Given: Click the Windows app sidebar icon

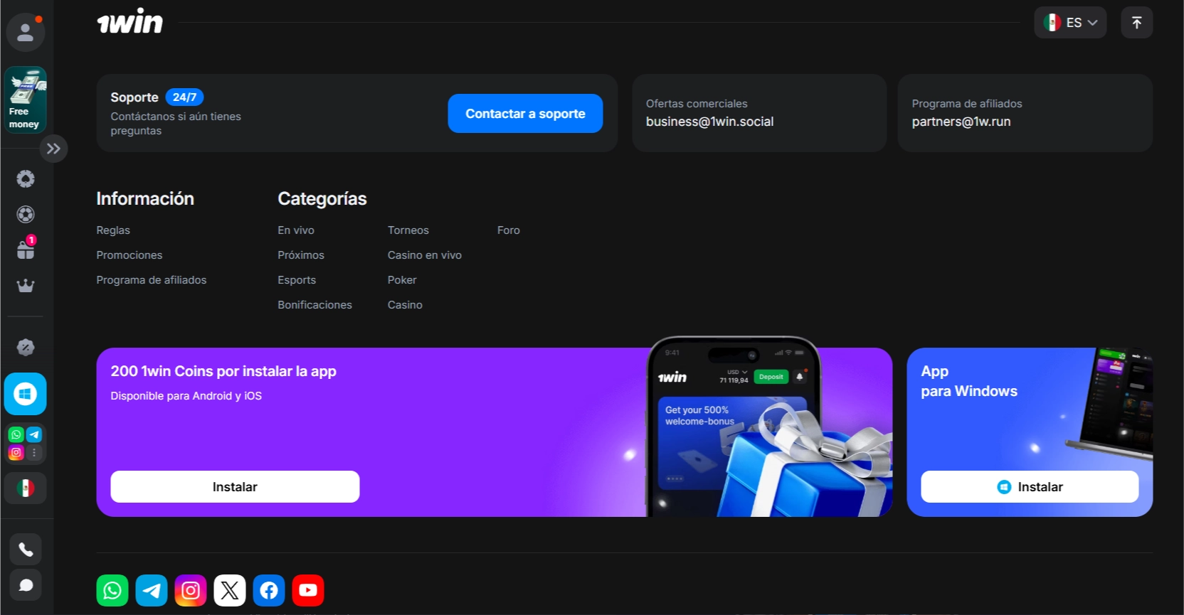Looking at the screenshot, I should point(26,394).
